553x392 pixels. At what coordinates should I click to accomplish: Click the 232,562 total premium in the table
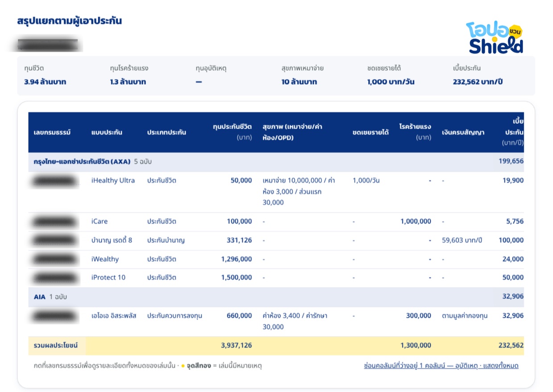[511, 346]
